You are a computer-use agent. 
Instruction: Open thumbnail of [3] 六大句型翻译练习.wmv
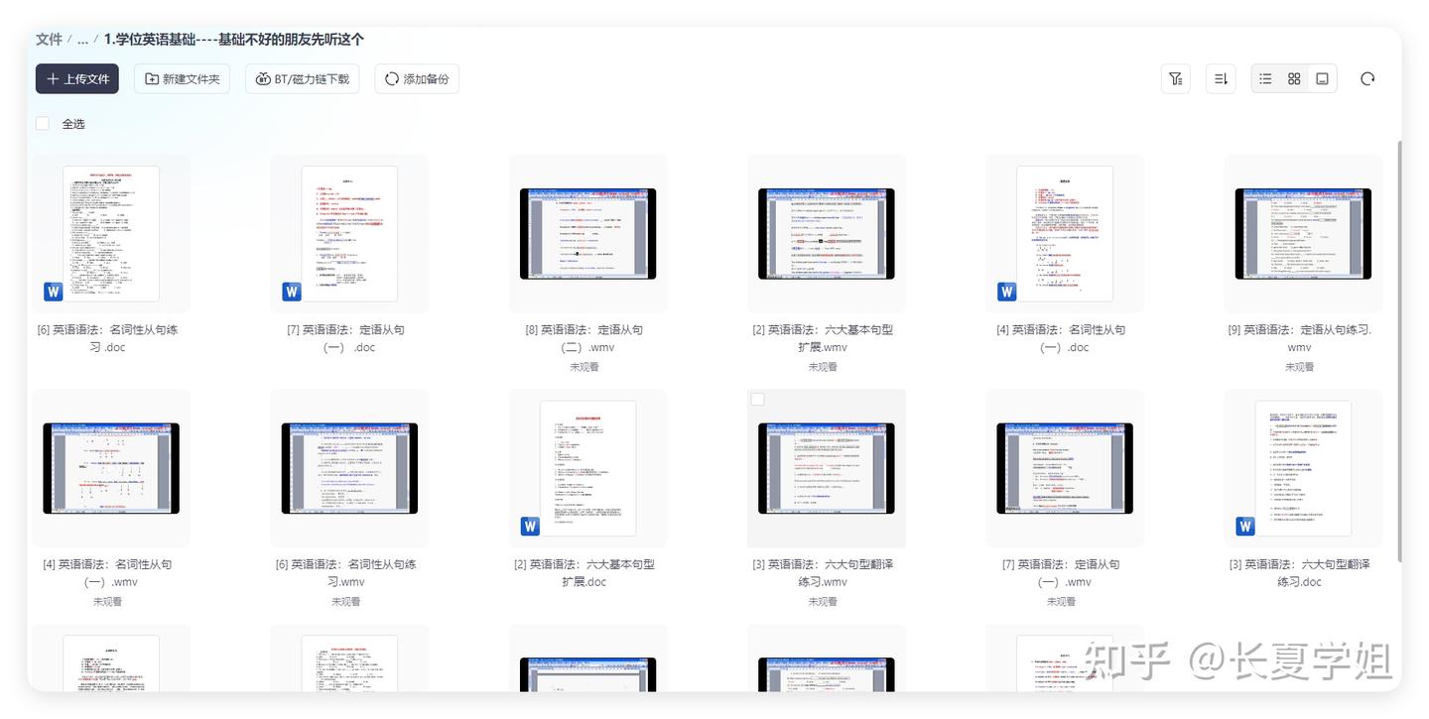click(827, 468)
